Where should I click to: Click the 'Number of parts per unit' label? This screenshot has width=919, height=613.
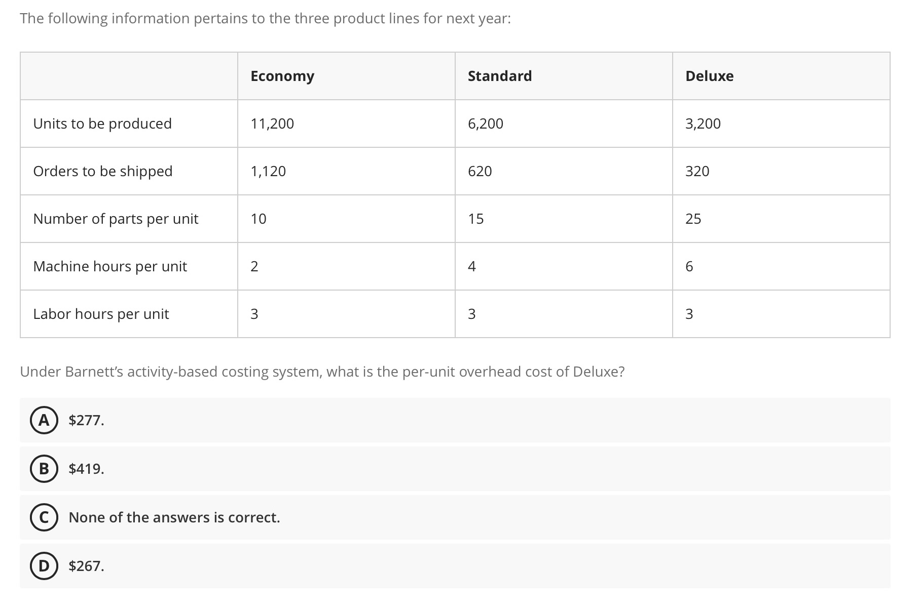pos(116,219)
